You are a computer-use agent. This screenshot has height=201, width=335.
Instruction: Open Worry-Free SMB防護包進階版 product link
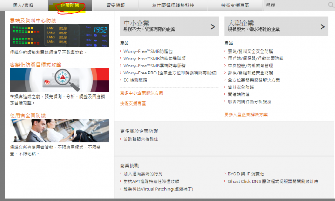154,58
